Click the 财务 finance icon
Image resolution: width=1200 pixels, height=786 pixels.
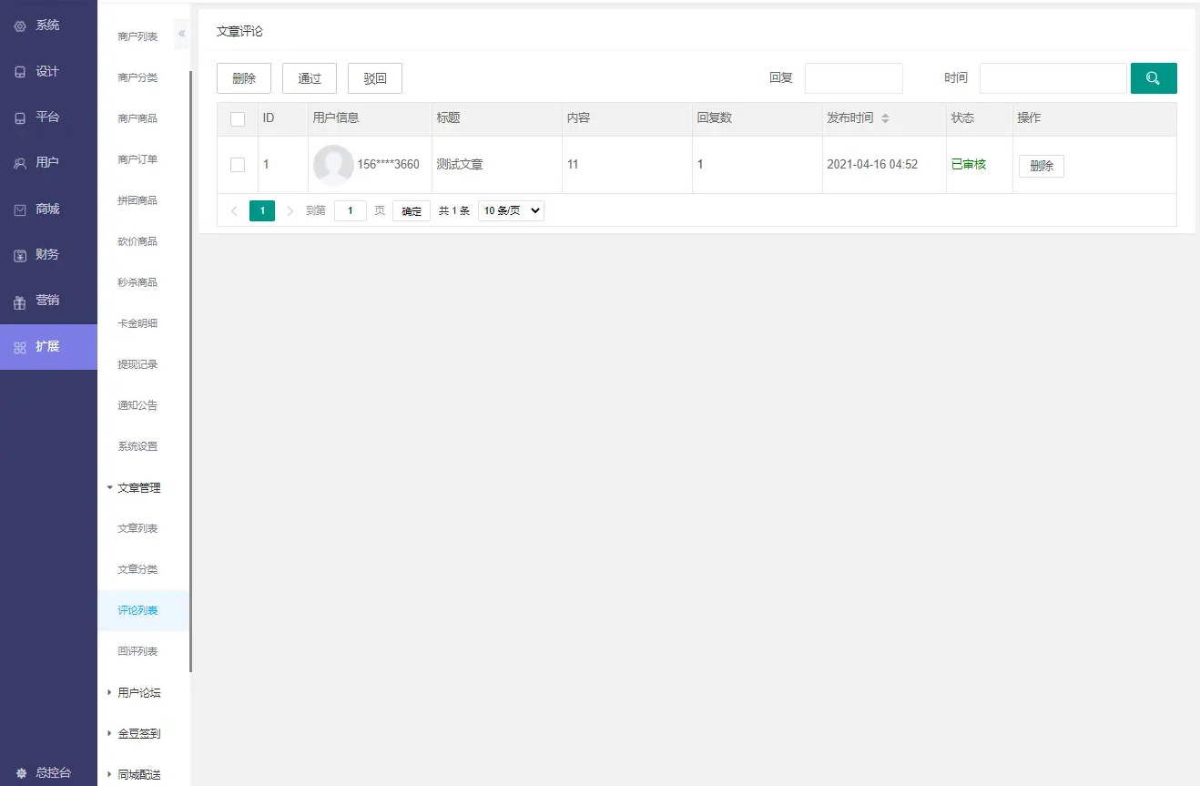tap(20, 255)
